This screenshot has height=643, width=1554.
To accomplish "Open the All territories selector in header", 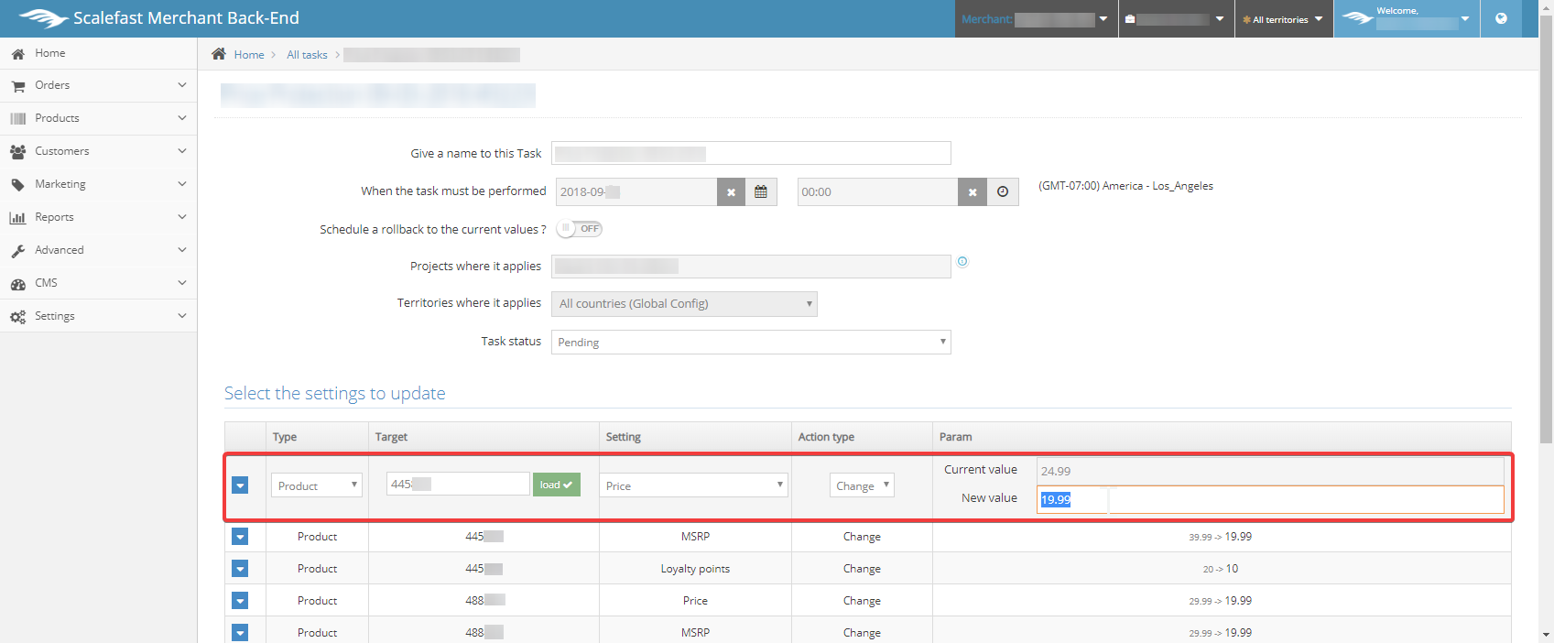I will pyautogui.click(x=1283, y=19).
